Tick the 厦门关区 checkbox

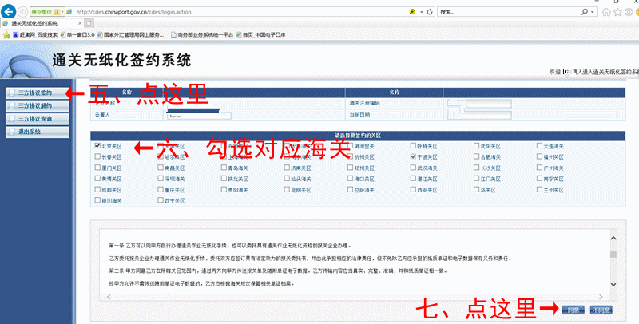click(97, 168)
